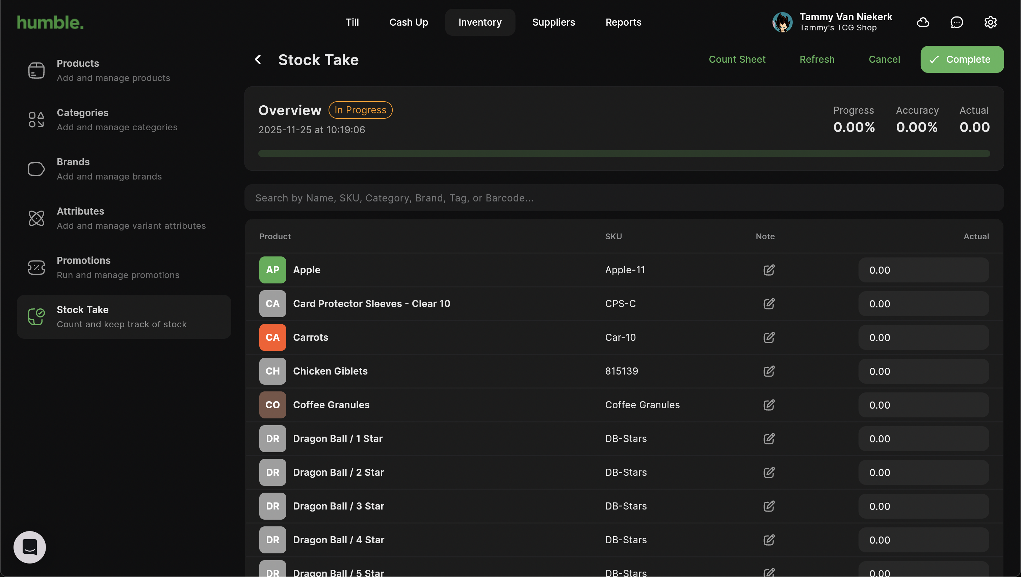This screenshot has width=1021, height=577.
Task: Open settings gear icon
Action: coord(990,22)
